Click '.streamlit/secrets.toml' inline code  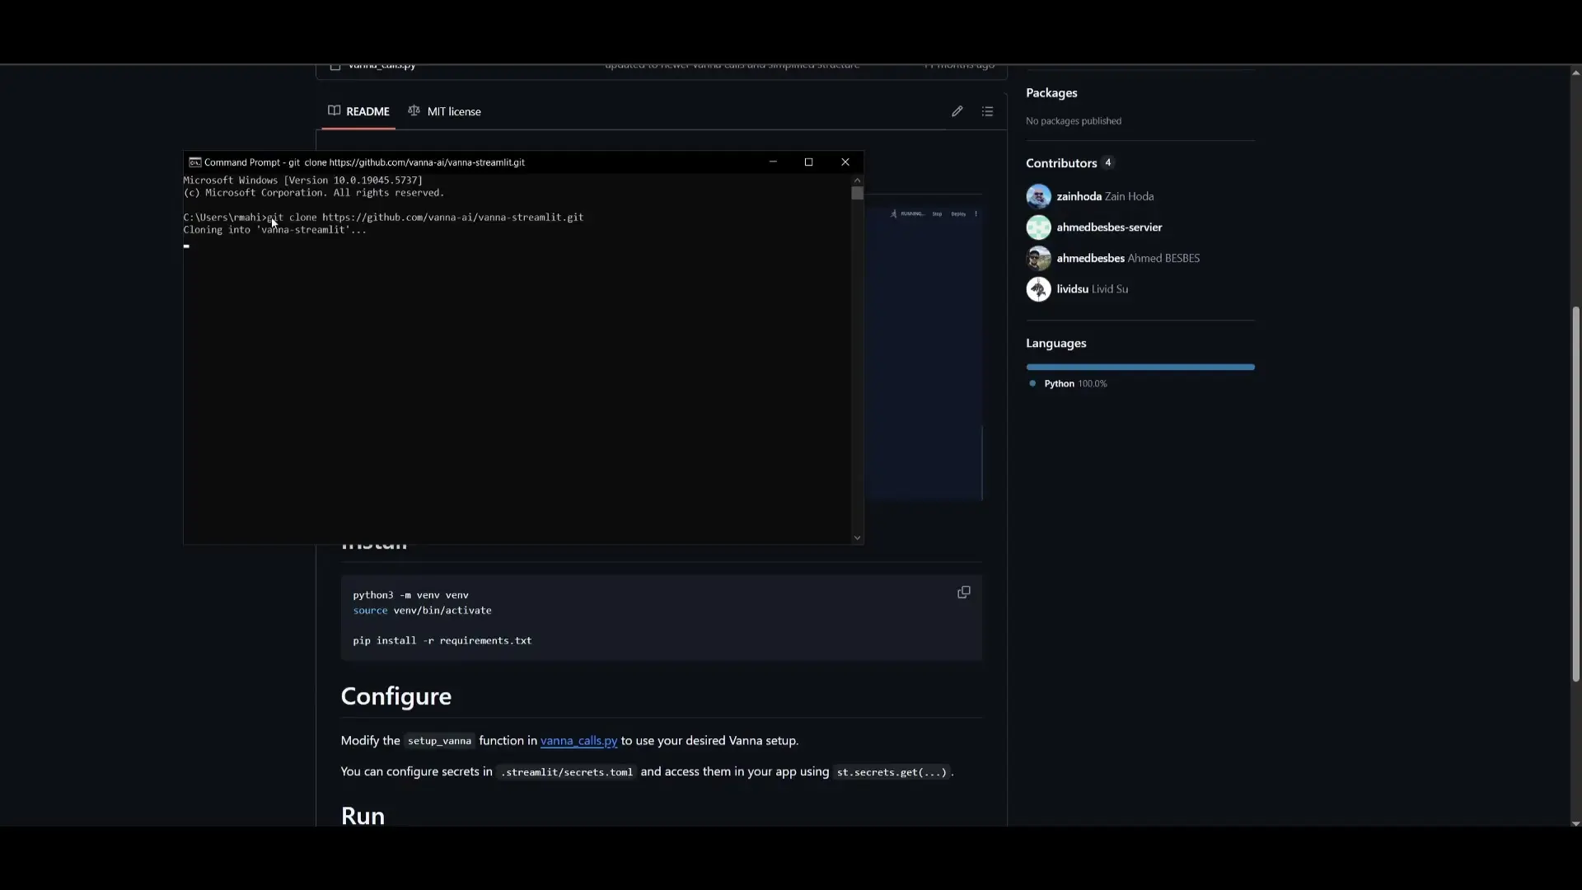click(x=566, y=772)
